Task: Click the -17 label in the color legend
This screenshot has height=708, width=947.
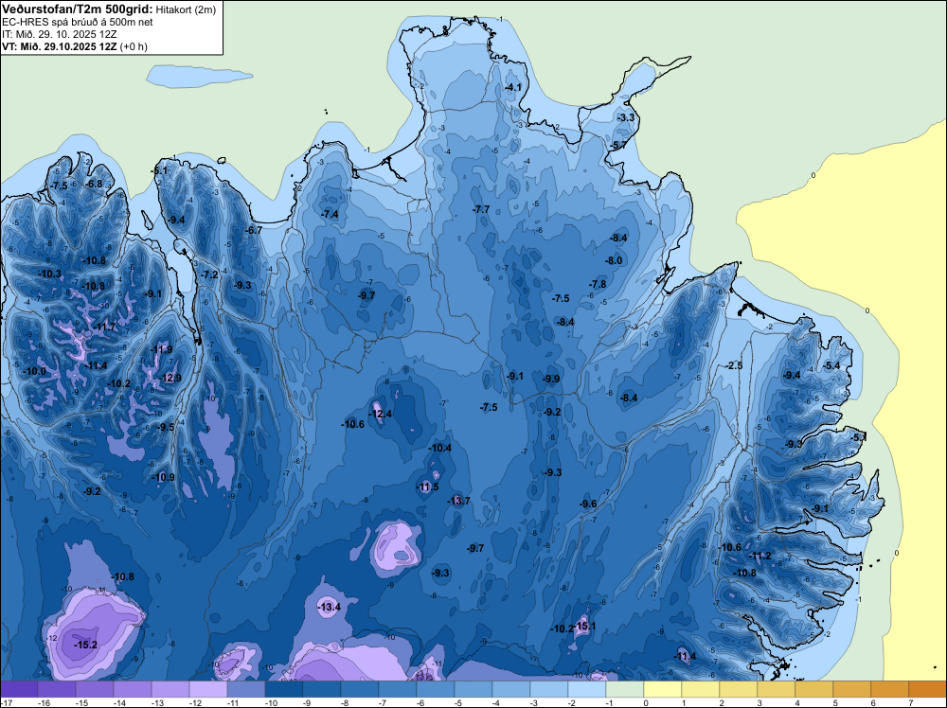Action: [6, 703]
